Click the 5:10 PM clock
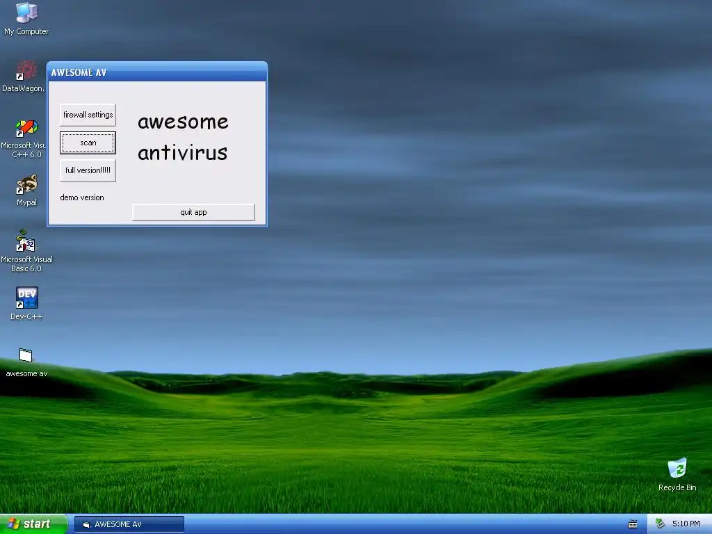Screen dimensions: 712x534 click(686, 524)
